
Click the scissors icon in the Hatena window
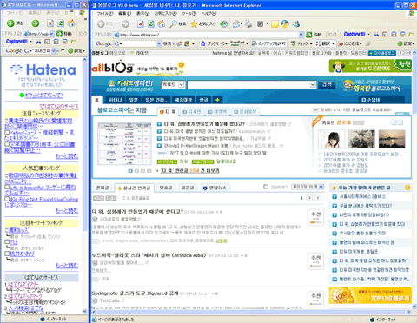38,42
